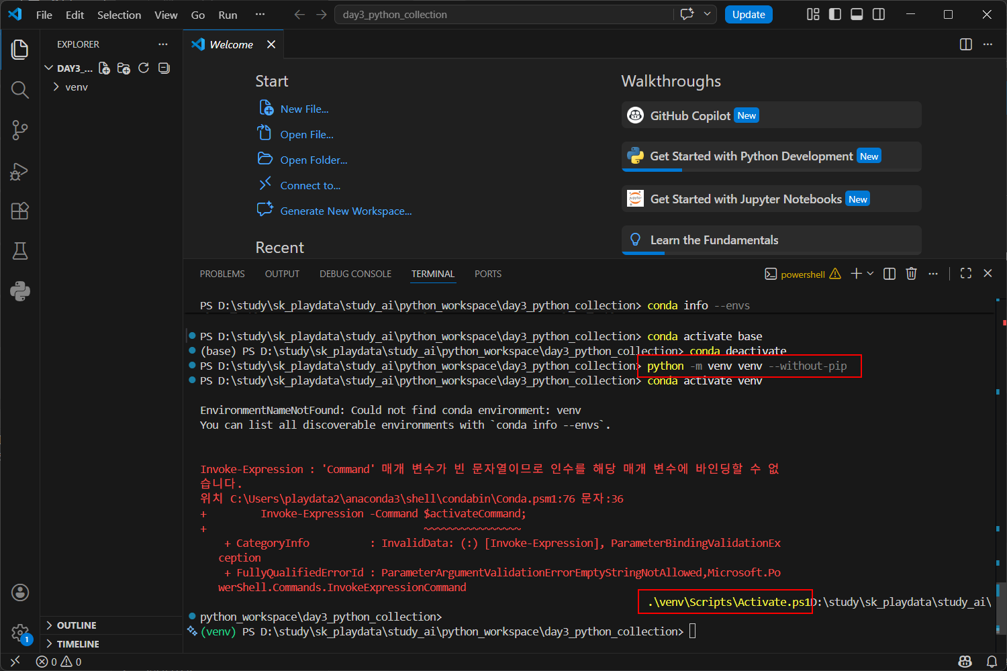Open the Copilot chat dropdown arrow
Screen dimensions: 1007x671
[x=707, y=14]
